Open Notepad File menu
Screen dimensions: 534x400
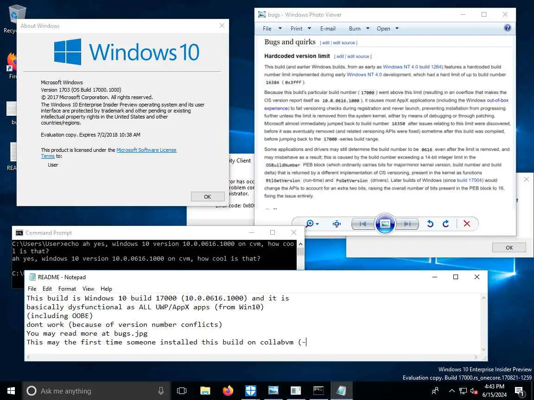32,289
